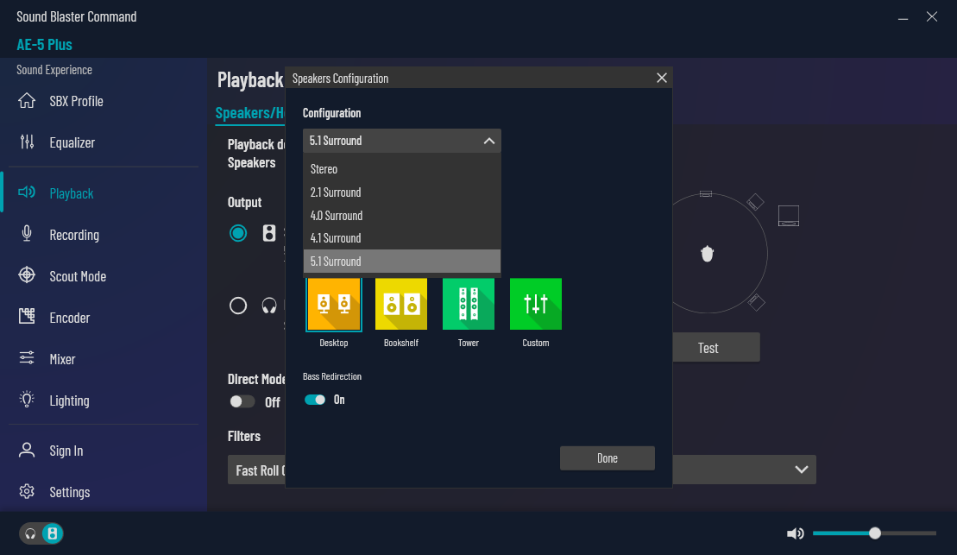Expand the Filters dropdown chevron
This screenshot has width=957, height=555.
(802, 470)
